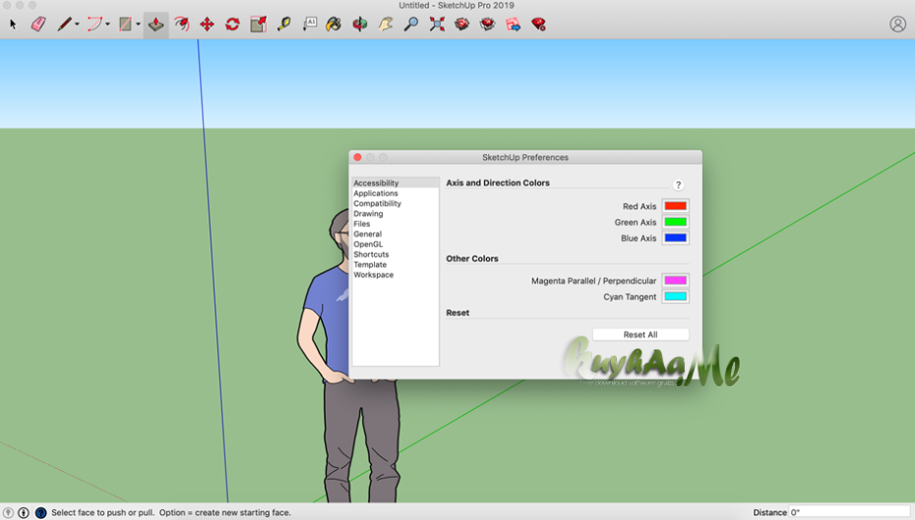The image size is (915, 520).
Task: Click the 'Axis and Direction Colors' heading
Action: coord(498,183)
